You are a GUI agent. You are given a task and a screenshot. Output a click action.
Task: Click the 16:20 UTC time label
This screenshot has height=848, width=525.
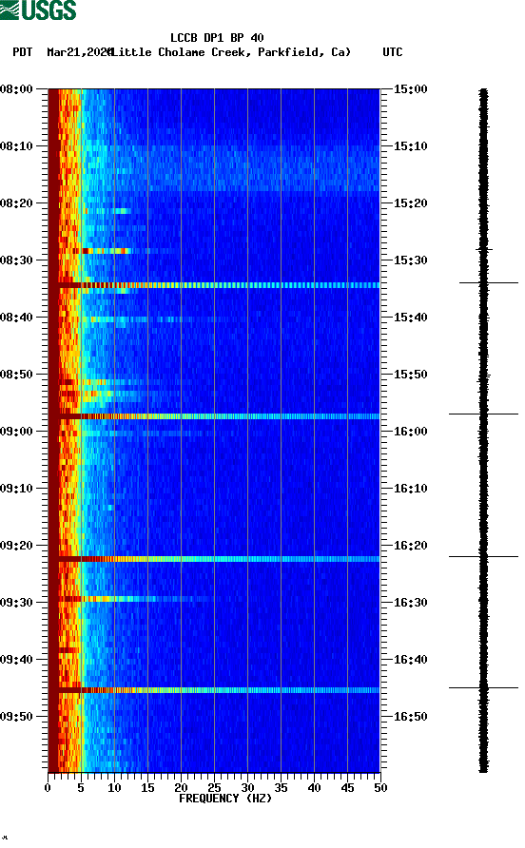click(410, 546)
